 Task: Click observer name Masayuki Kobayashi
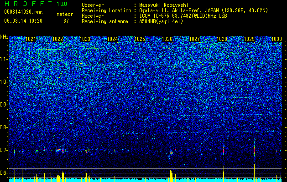(164, 5)
